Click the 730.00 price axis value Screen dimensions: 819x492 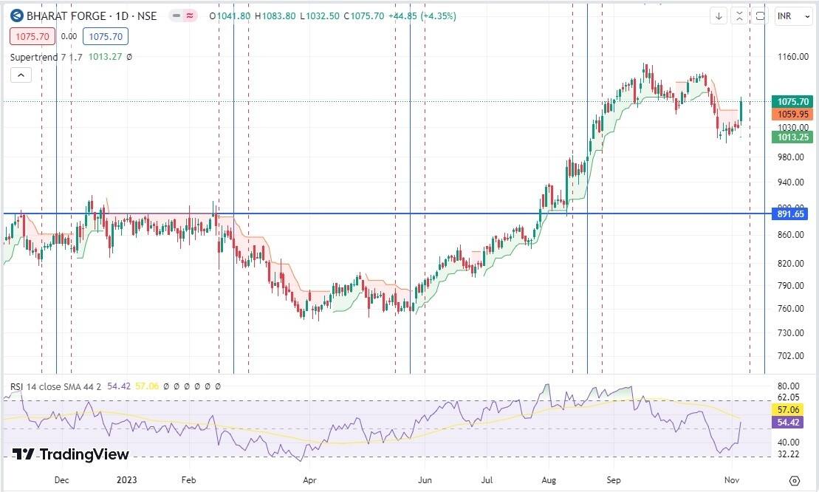point(790,332)
